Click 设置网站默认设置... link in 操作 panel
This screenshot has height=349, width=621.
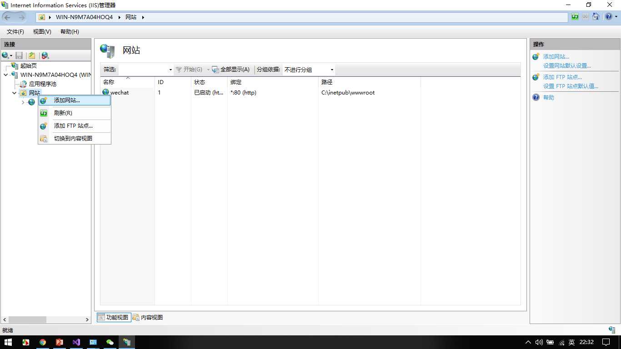click(x=567, y=66)
